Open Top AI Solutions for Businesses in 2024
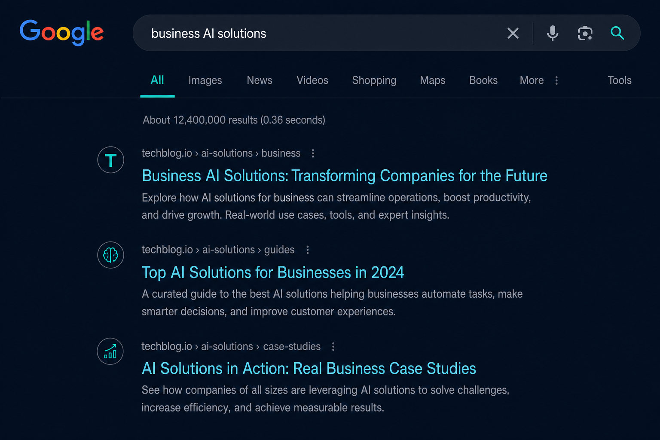Image resolution: width=660 pixels, height=440 pixels. [x=273, y=272]
